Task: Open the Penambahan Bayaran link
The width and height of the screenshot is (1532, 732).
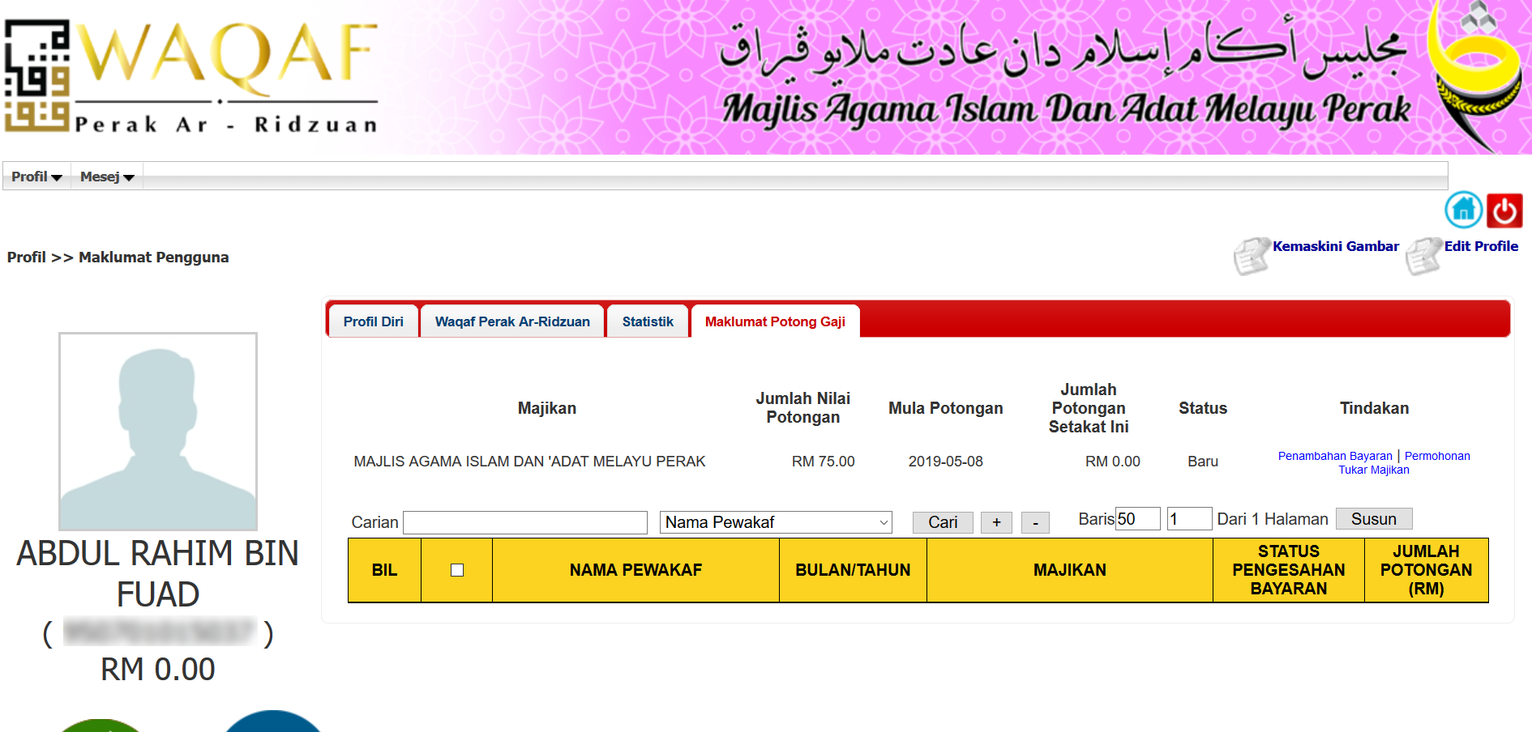Action: click(1335, 456)
